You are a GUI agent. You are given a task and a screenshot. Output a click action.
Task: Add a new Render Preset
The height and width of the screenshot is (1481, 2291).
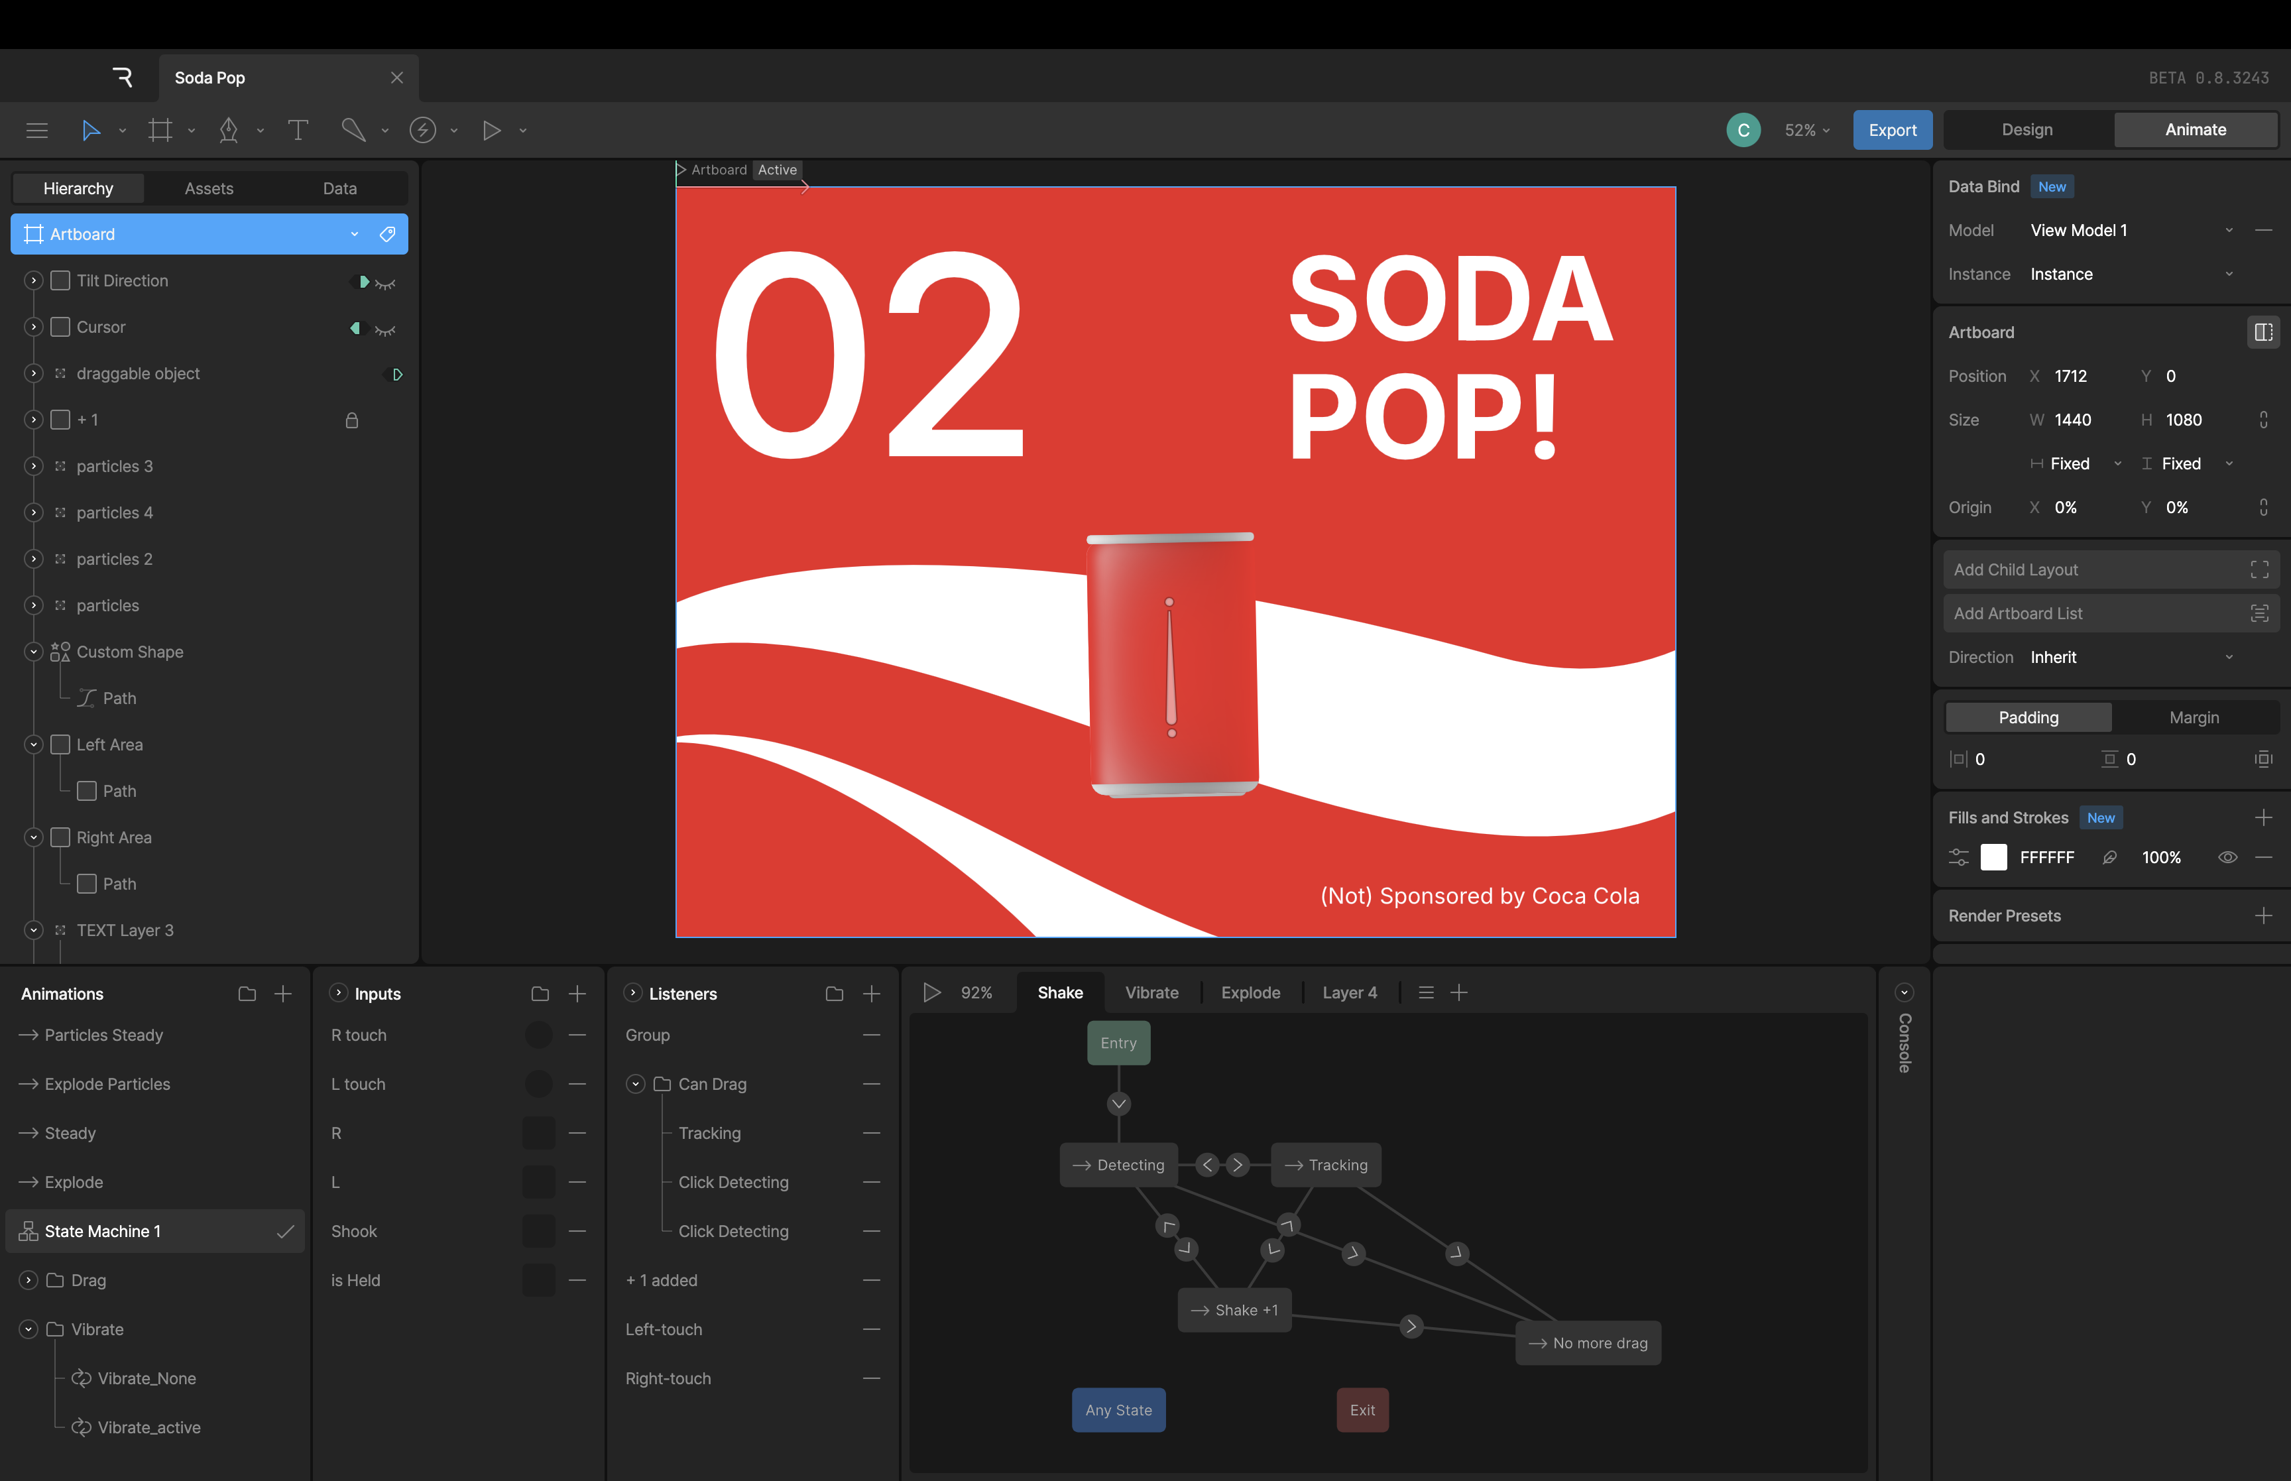pyautogui.click(x=2263, y=916)
